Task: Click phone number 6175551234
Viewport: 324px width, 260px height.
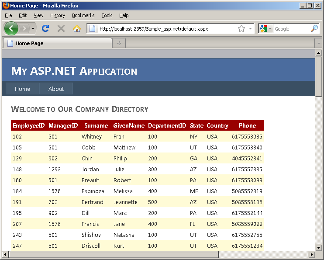Action: coord(247,246)
